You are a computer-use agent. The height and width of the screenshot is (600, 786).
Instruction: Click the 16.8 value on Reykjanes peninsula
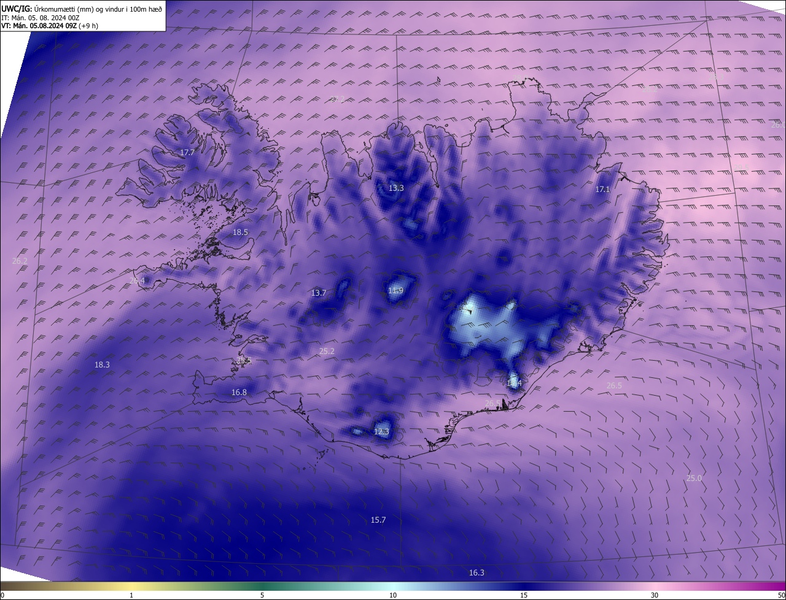click(x=239, y=393)
